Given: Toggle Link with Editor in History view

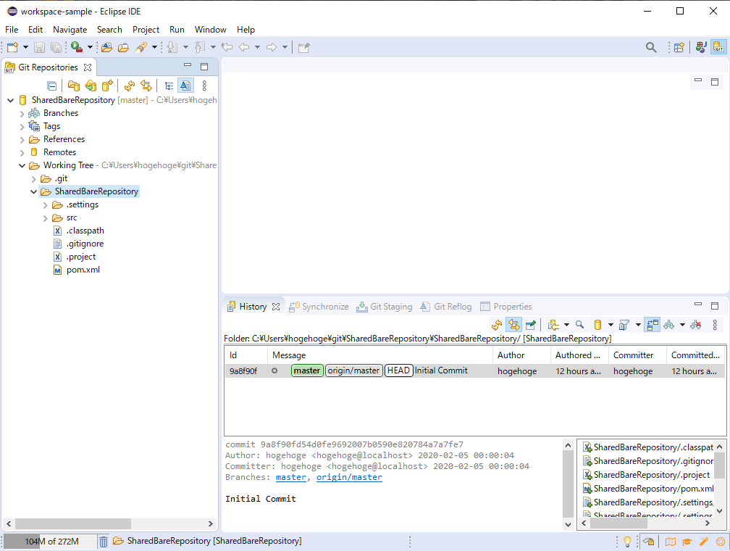Looking at the screenshot, I should [x=514, y=325].
